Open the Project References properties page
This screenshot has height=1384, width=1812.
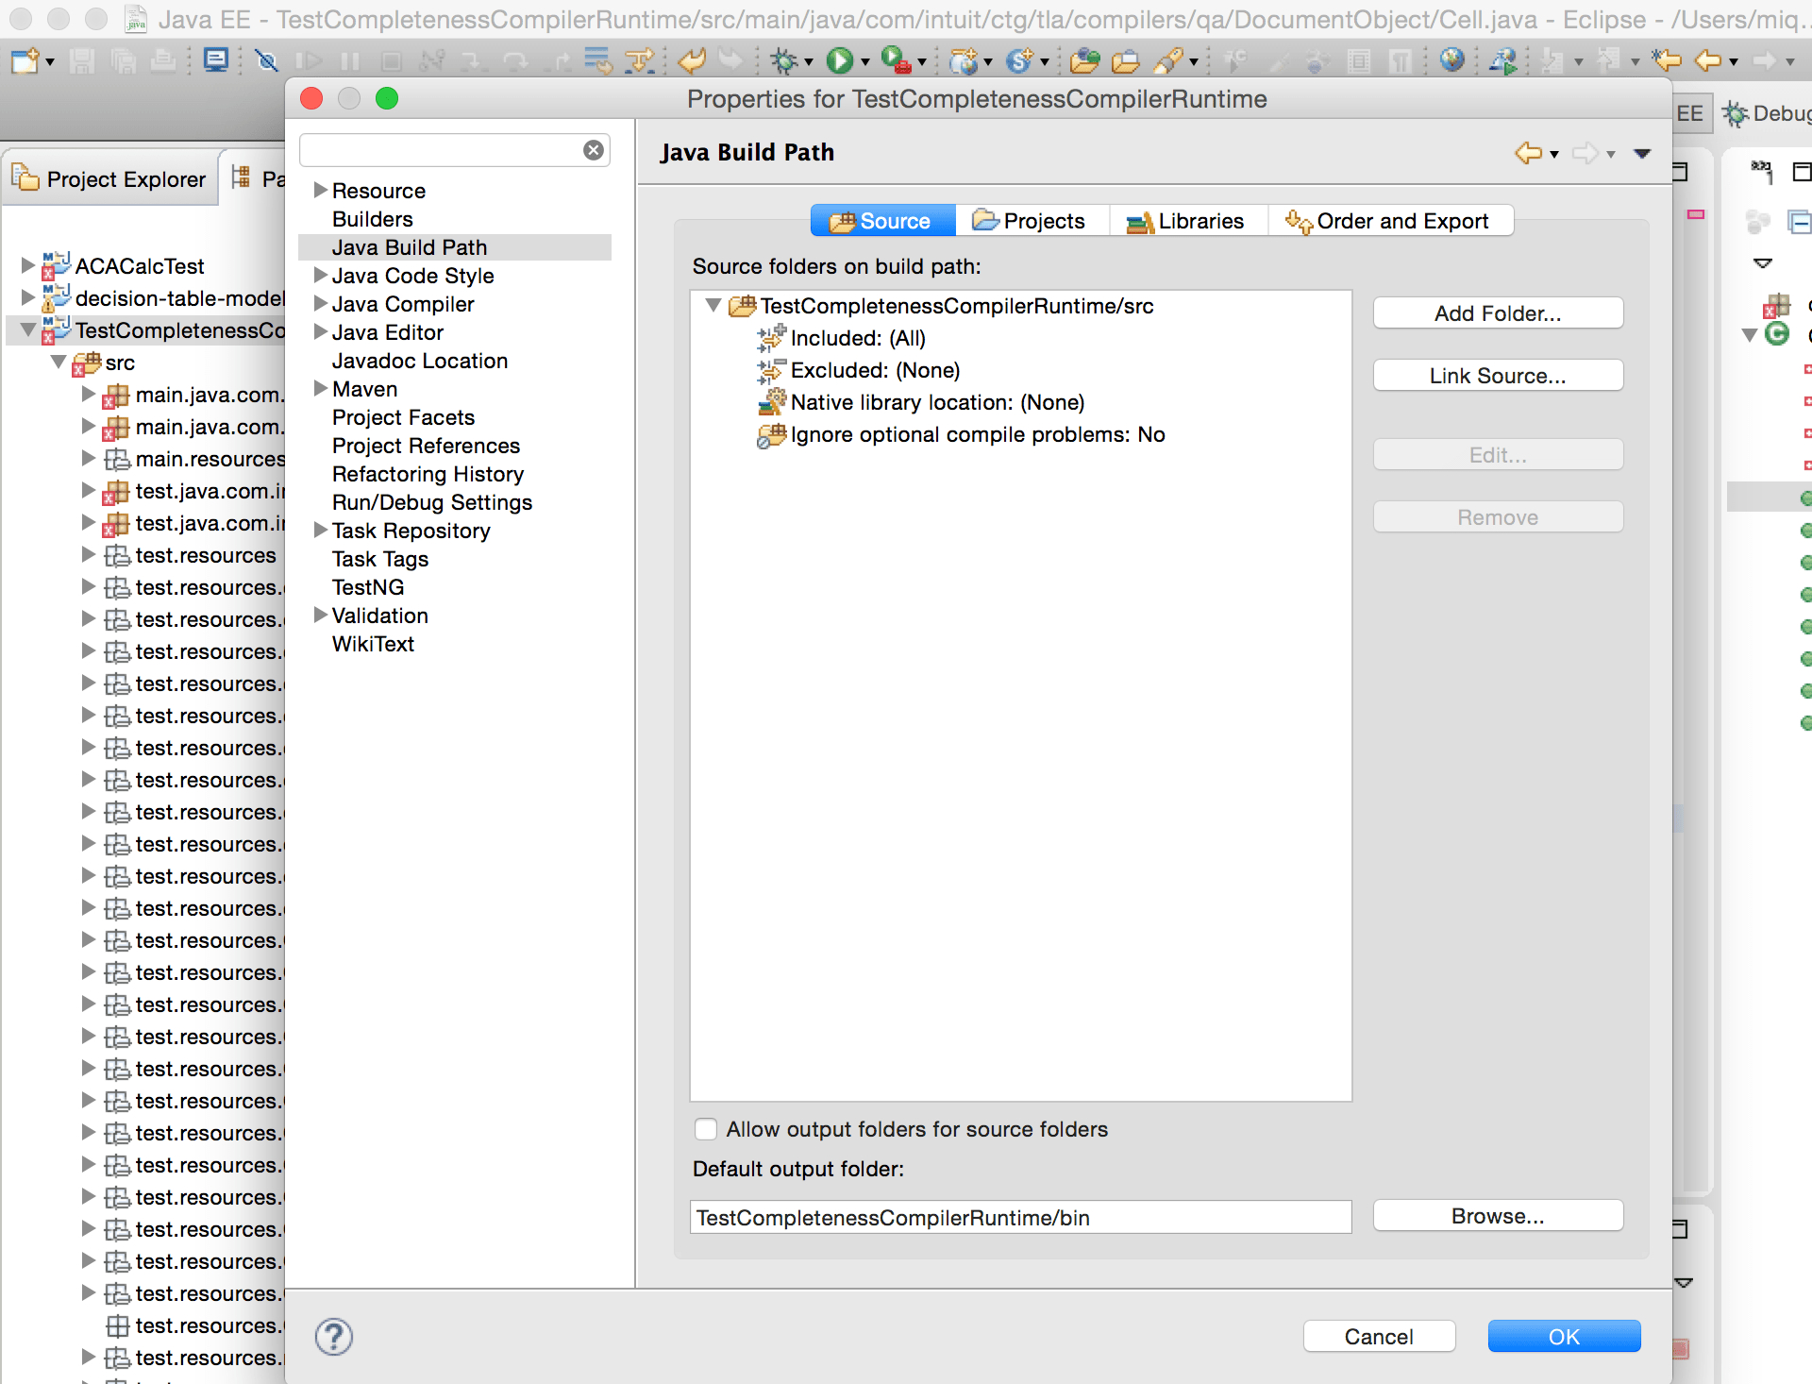[426, 446]
